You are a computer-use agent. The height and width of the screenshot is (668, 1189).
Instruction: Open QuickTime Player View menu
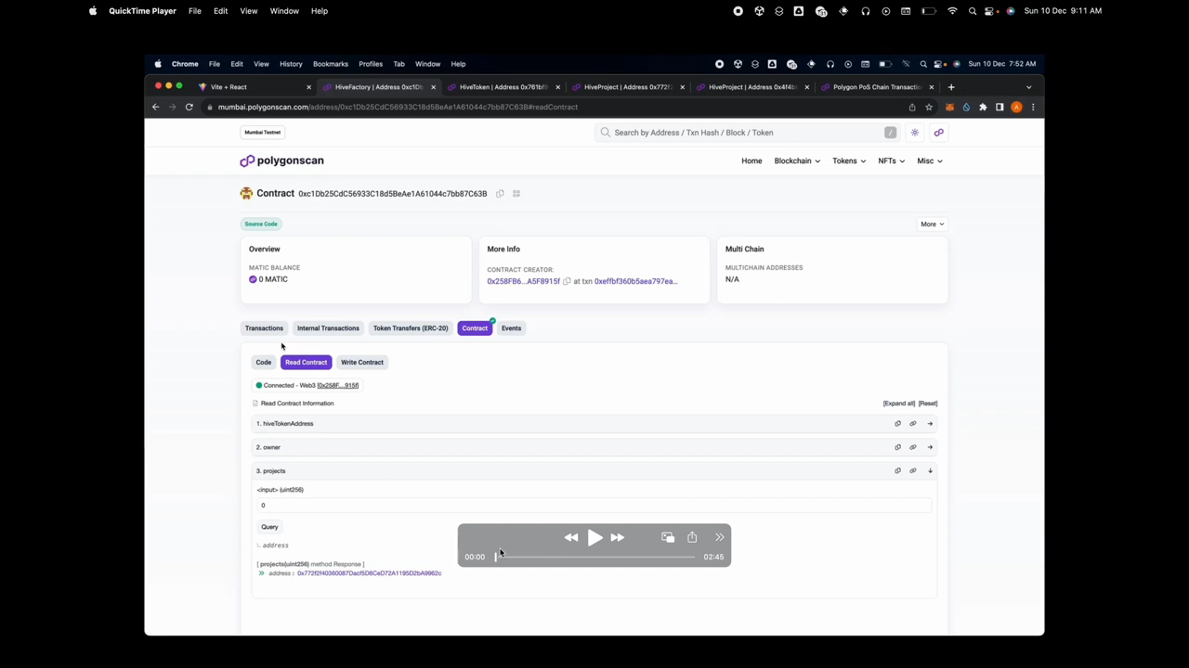[249, 11]
